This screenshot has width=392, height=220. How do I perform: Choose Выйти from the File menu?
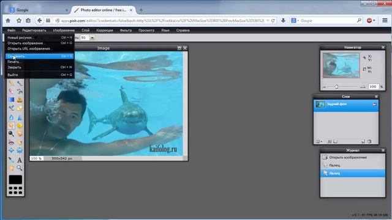pyautogui.click(x=39, y=75)
